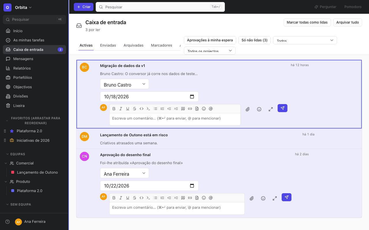Send the comment on Migração de dados da v1

pos(283,108)
